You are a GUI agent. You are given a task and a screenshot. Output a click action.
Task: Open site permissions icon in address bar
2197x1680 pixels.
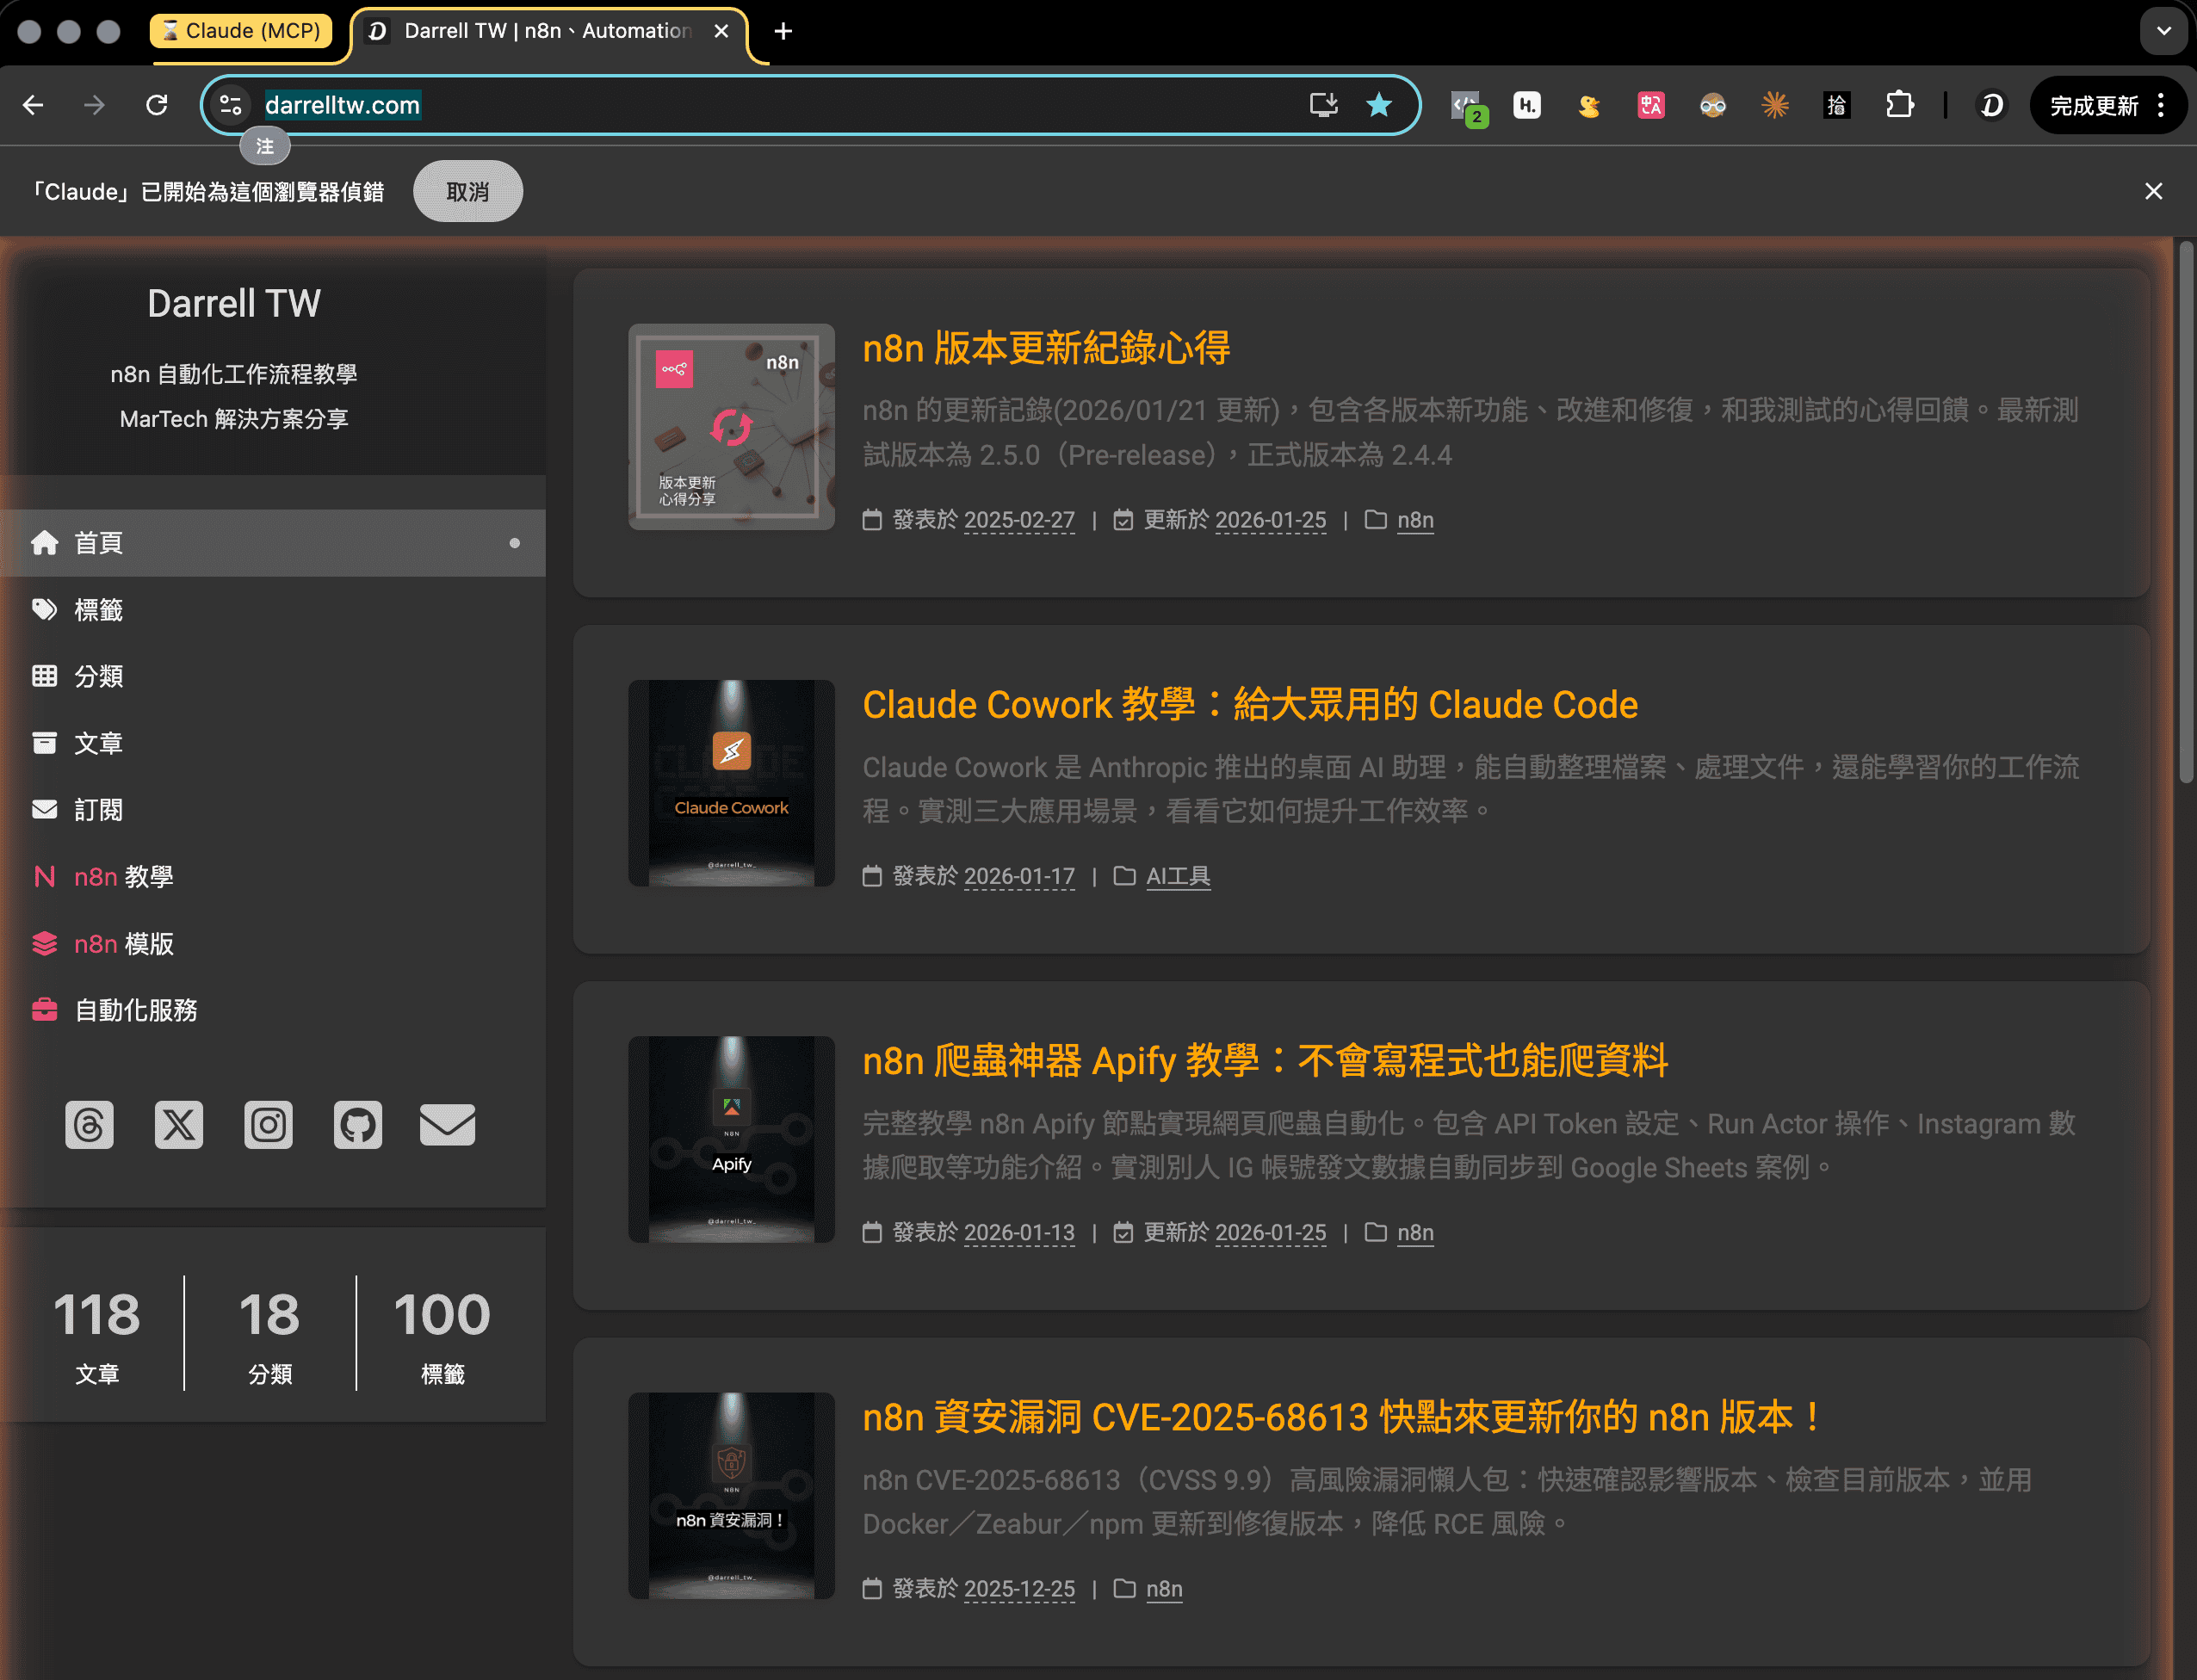coord(230,104)
